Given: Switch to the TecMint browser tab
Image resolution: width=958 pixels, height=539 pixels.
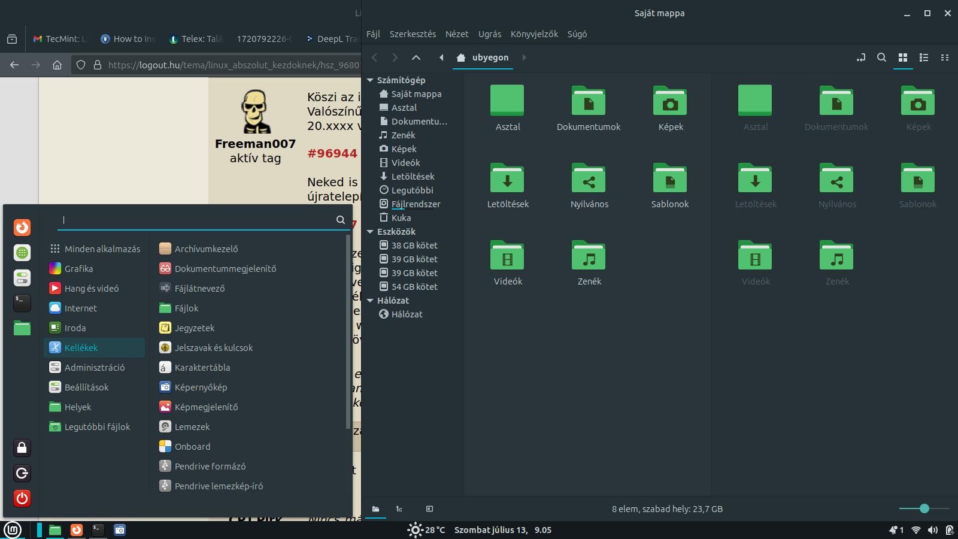Looking at the screenshot, I should click(60, 39).
